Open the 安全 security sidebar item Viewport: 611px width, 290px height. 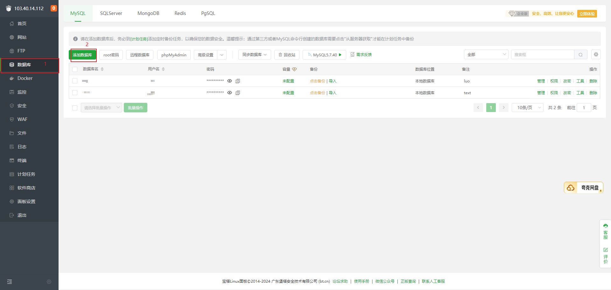tap(29, 106)
